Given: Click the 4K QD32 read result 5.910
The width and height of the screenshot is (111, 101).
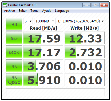Looking at the screenshot, I should click(43, 80).
